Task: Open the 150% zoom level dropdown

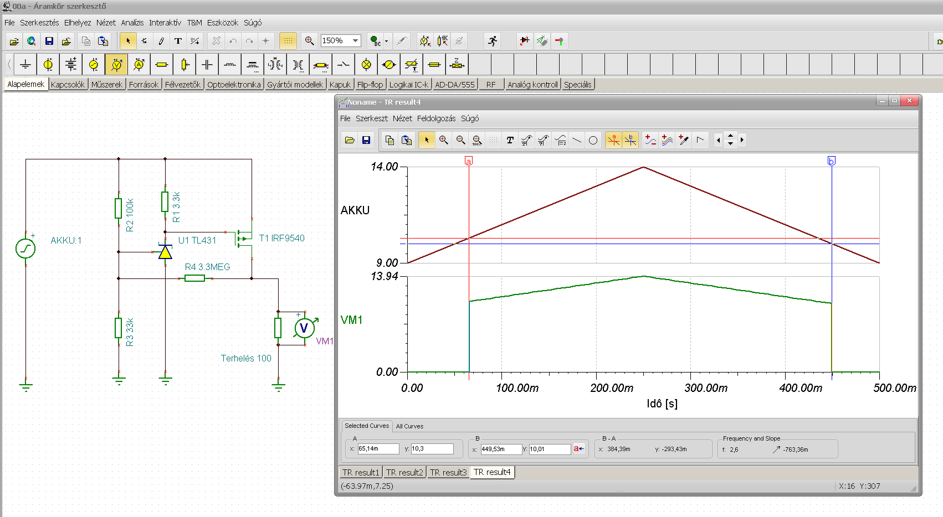Action: click(x=355, y=41)
